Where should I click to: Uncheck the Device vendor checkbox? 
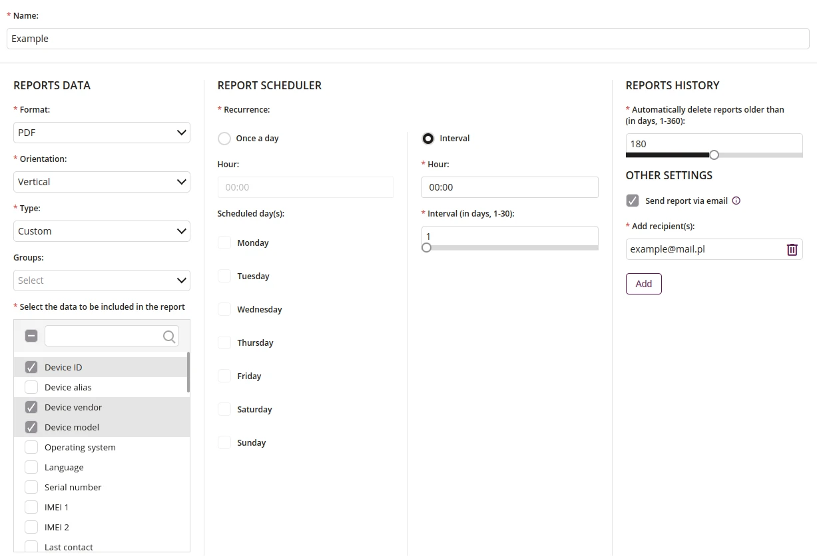(x=31, y=407)
